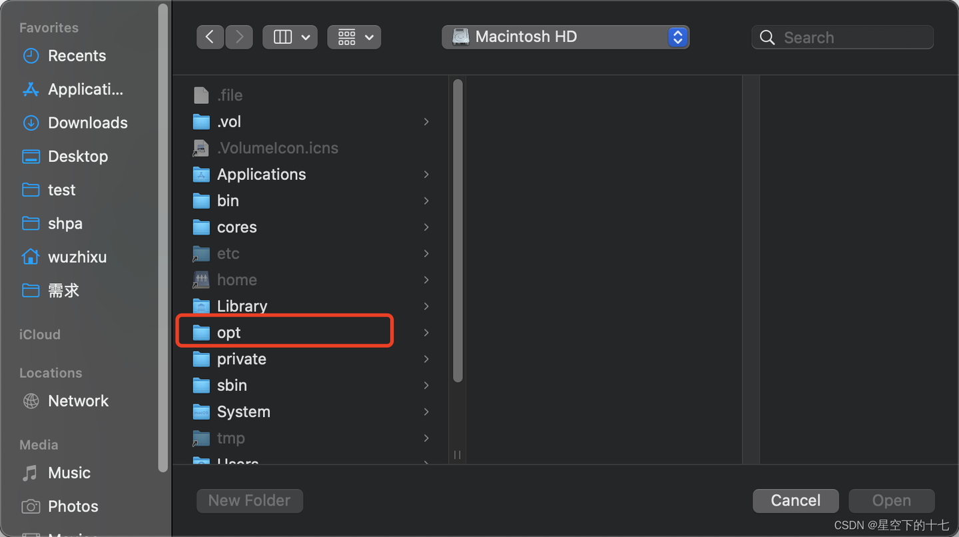Open the wuzhixu home folder
Viewport: 959px width, 537px height.
pos(77,257)
